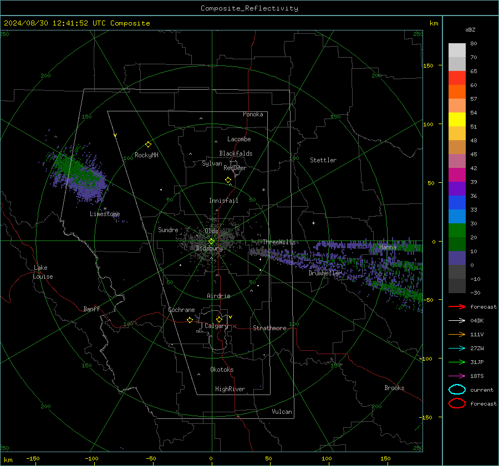Select the cyan 'current' ellipse icon
Viewport: 499px width, 466px height.
(457, 390)
